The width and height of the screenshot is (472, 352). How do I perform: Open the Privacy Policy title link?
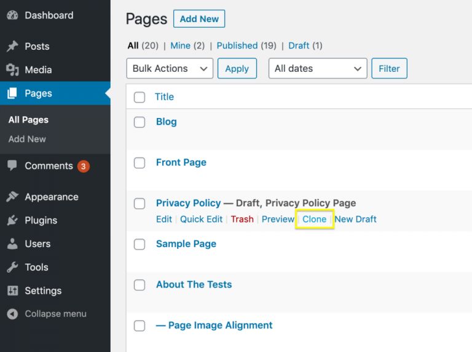tap(189, 203)
